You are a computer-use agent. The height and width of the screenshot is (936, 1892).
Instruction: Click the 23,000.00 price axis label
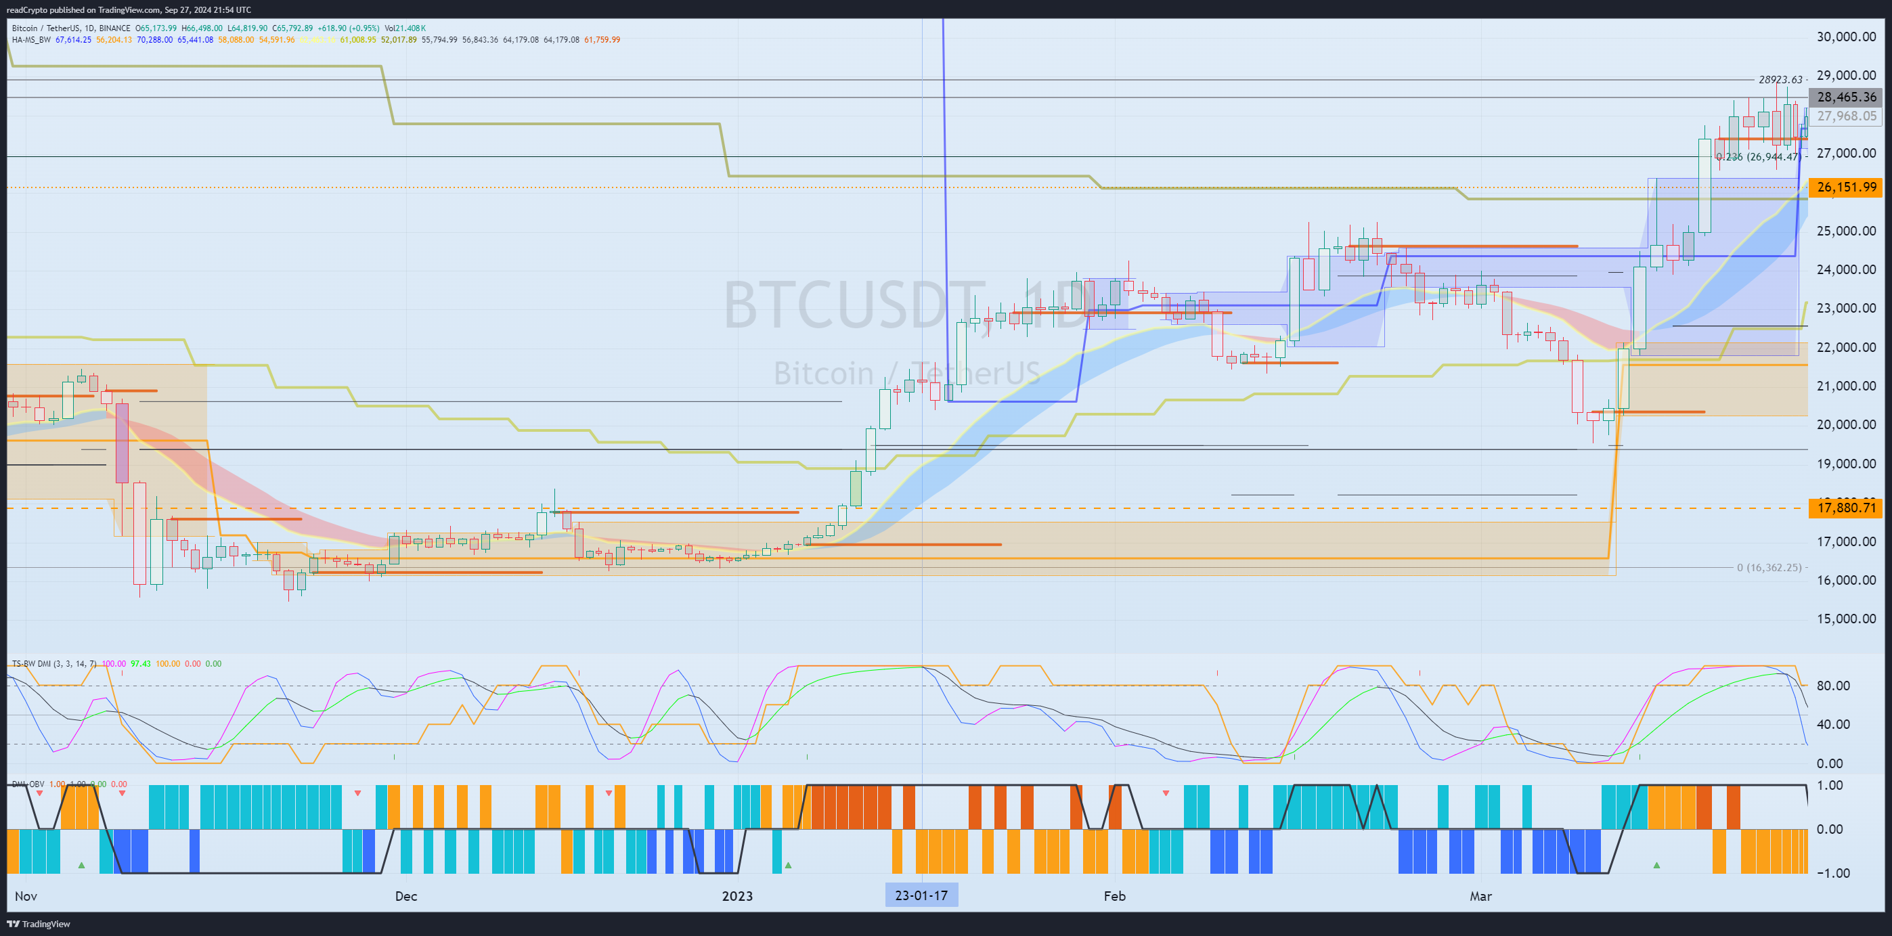coord(1847,307)
